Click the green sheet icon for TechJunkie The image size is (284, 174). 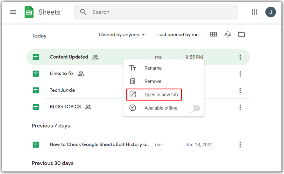(x=35, y=90)
